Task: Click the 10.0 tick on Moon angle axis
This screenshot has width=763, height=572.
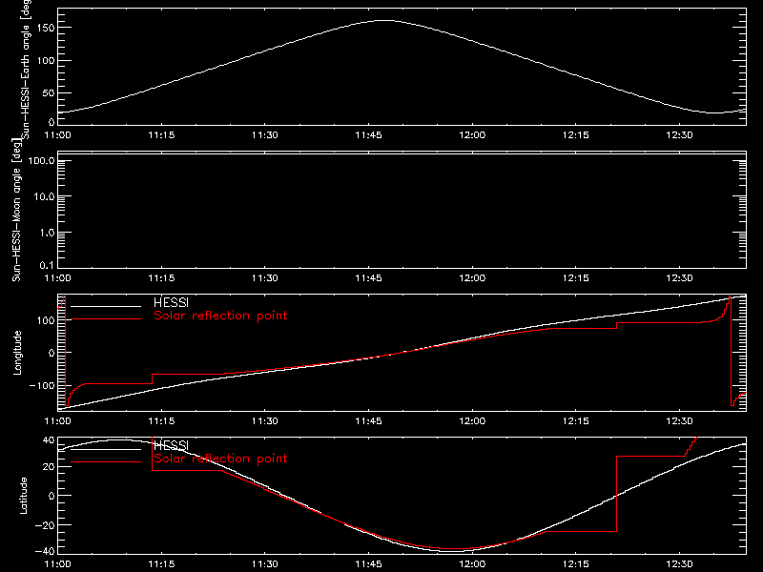Action: point(44,197)
